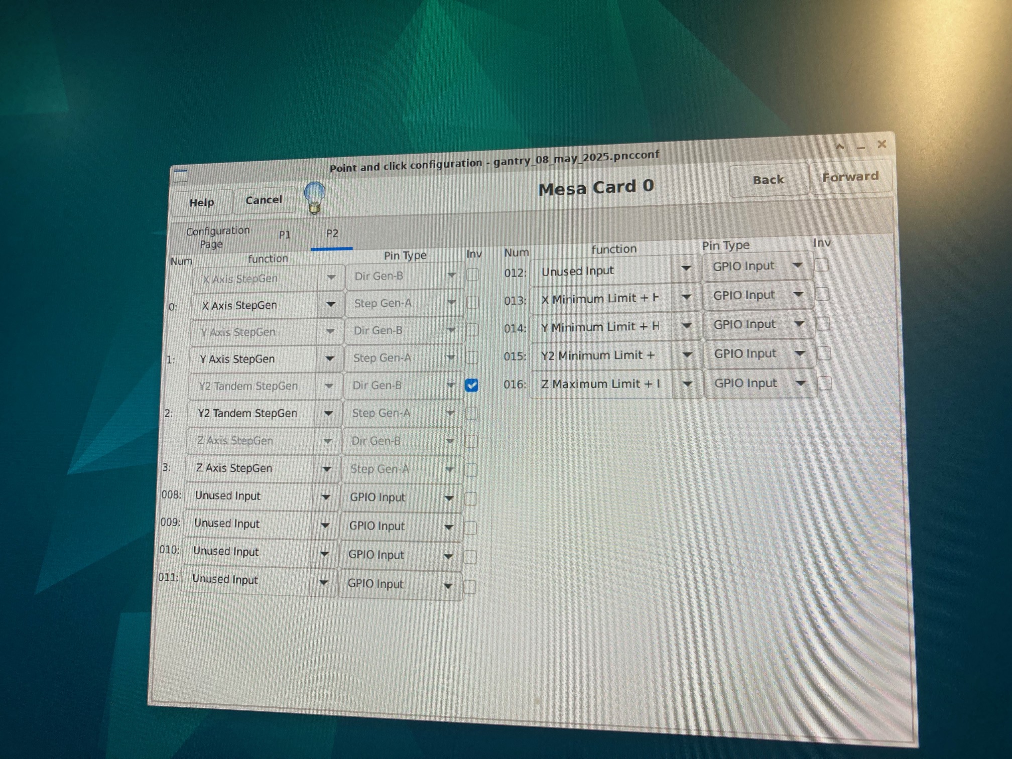The image size is (1012, 759).
Task: Switch to the P1 tab
Action: click(285, 234)
